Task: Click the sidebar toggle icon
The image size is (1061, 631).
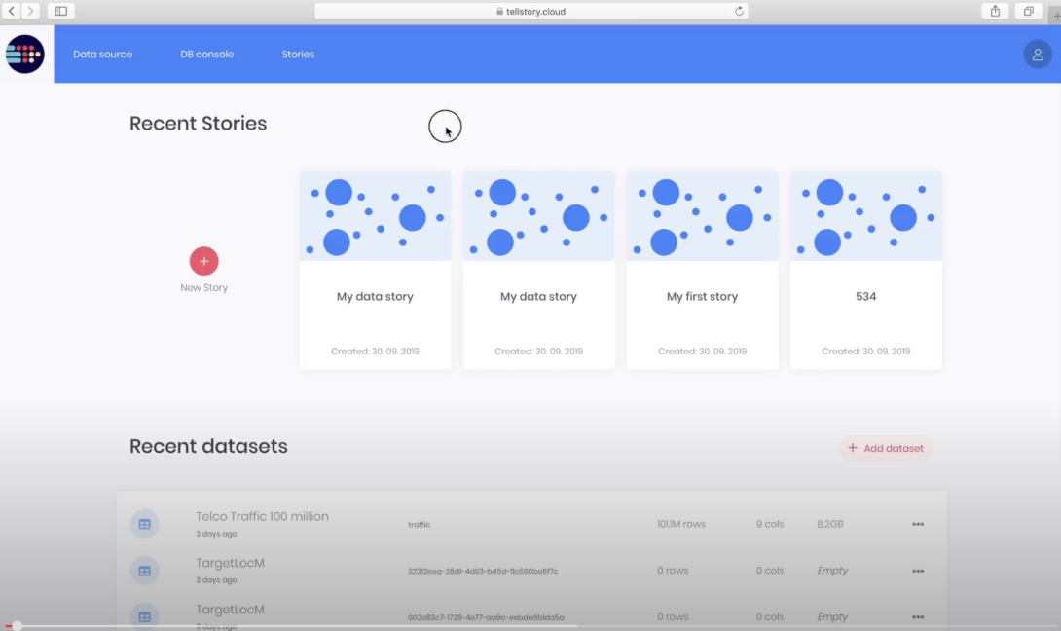Action: 60,11
